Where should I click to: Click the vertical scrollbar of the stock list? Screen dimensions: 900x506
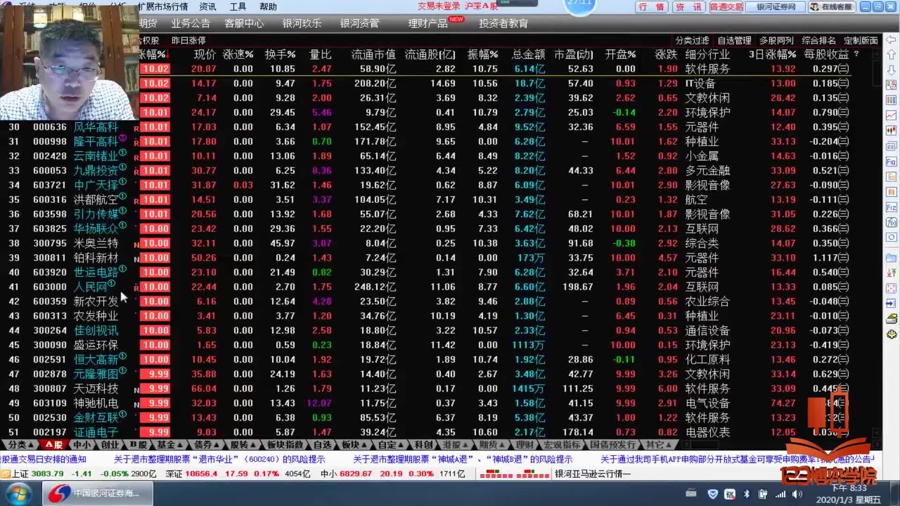coord(877,244)
